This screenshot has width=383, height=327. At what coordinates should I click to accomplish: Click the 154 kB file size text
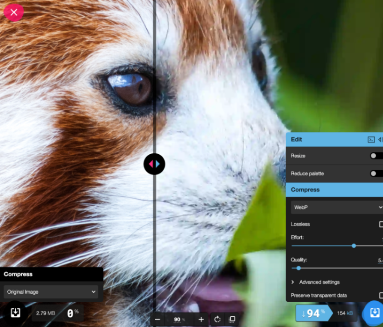345,313
